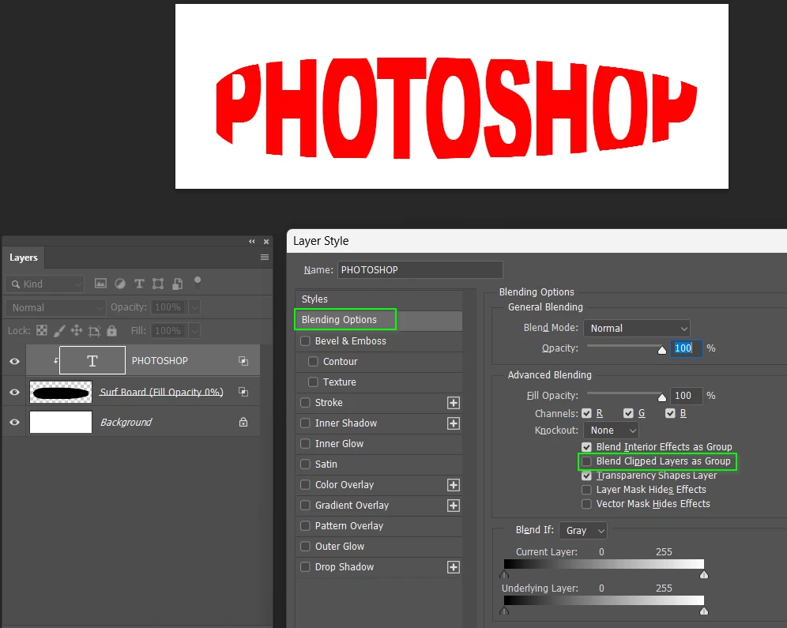Filter layers by smart object icon

[x=177, y=284]
